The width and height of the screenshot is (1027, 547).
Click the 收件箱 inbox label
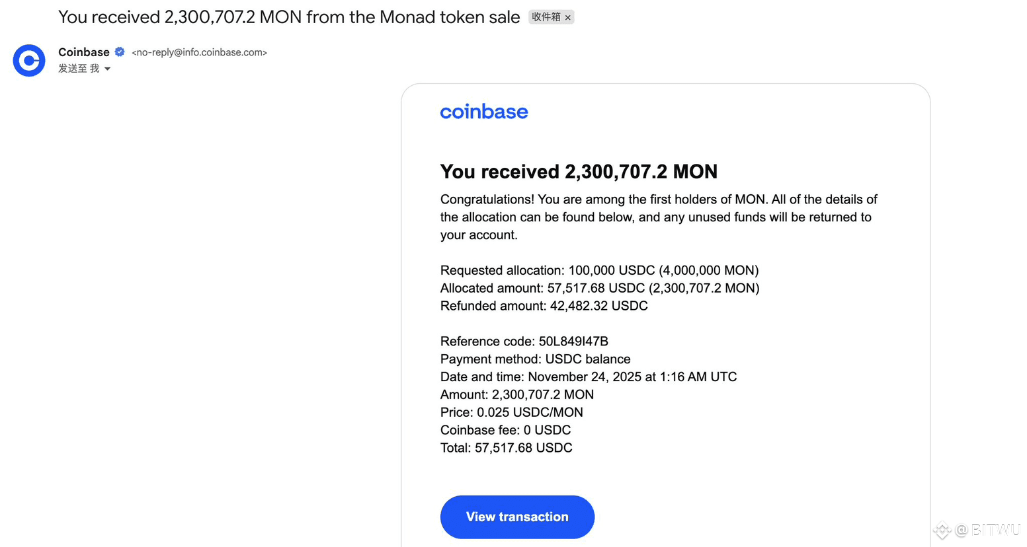(x=546, y=17)
